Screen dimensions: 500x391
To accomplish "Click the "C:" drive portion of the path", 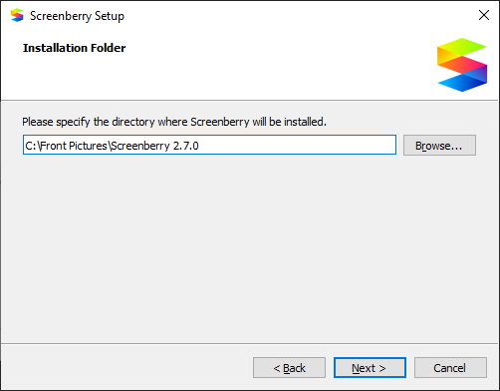I will (x=31, y=146).
